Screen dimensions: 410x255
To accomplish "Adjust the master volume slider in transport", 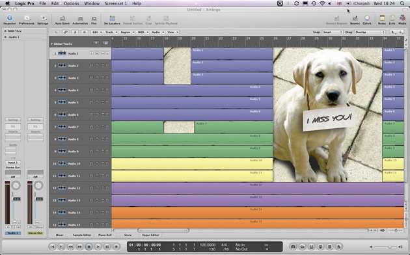I will tap(386, 247).
